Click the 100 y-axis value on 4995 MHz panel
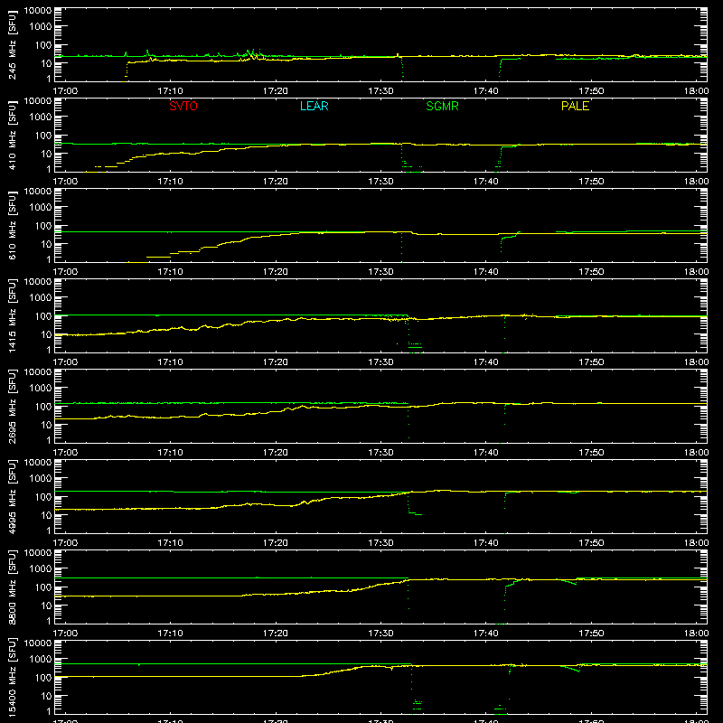Screen dimensions: 723x723 (x=43, y=497)
